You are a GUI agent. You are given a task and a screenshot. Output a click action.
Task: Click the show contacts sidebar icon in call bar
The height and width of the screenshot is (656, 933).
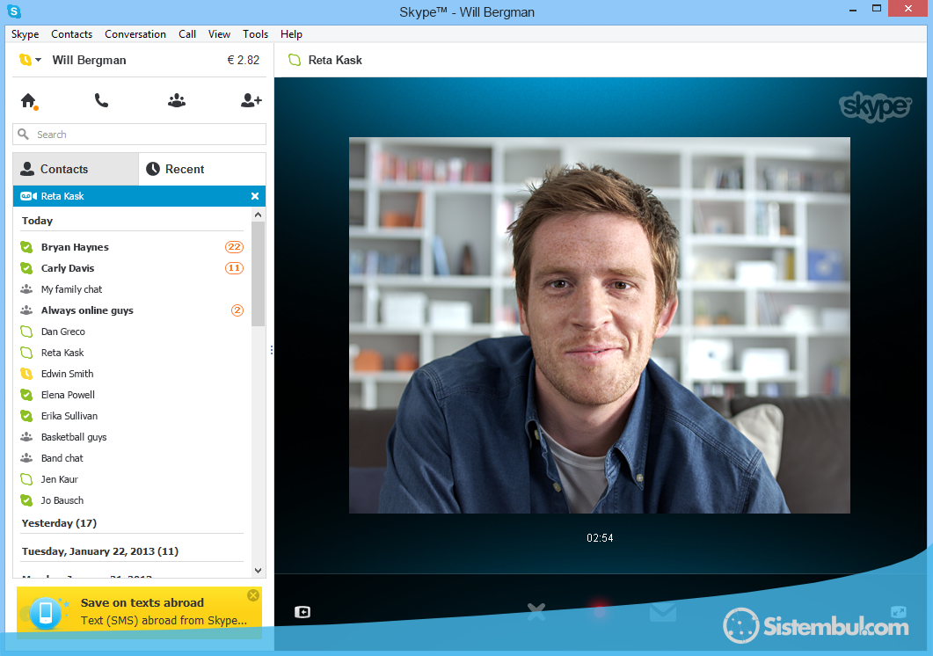pos(302,612)
